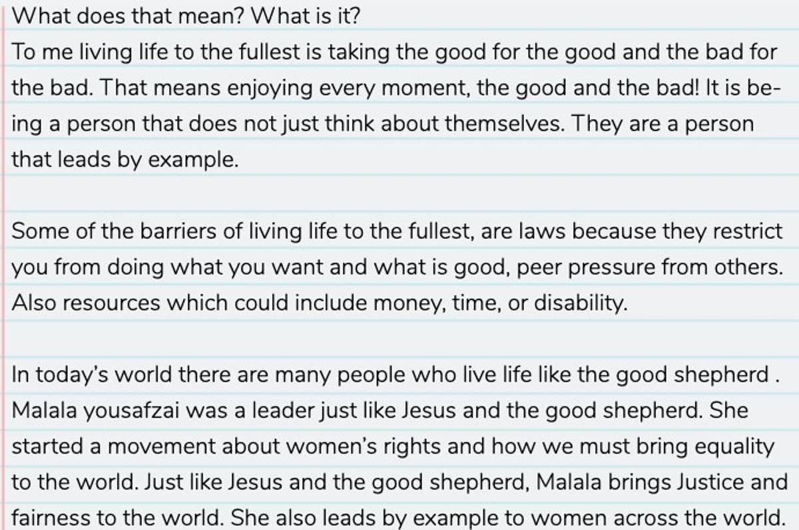The width and height of the screenshot is (799, 530).
Task: Click the word "fullest" in first paragraph
Action: click(267, 52)
